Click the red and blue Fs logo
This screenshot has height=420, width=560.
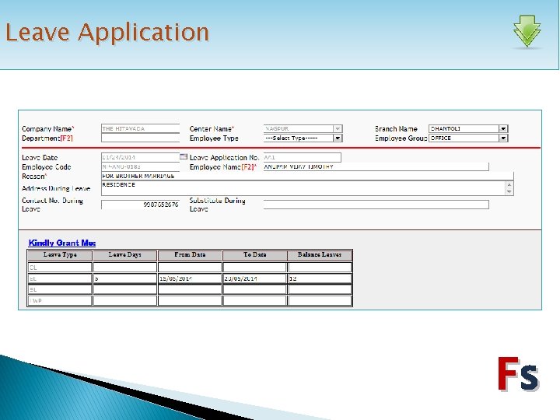pyautogui.click(x=518, y=373)
